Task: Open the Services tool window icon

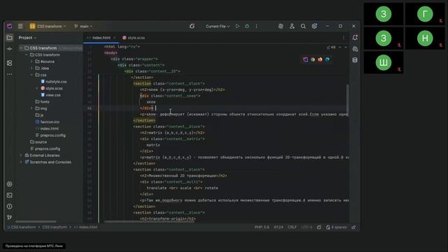Action: point(9,184)
